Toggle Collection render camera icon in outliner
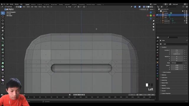The width and height of the screenshot is (189, 106). (187, 11)
